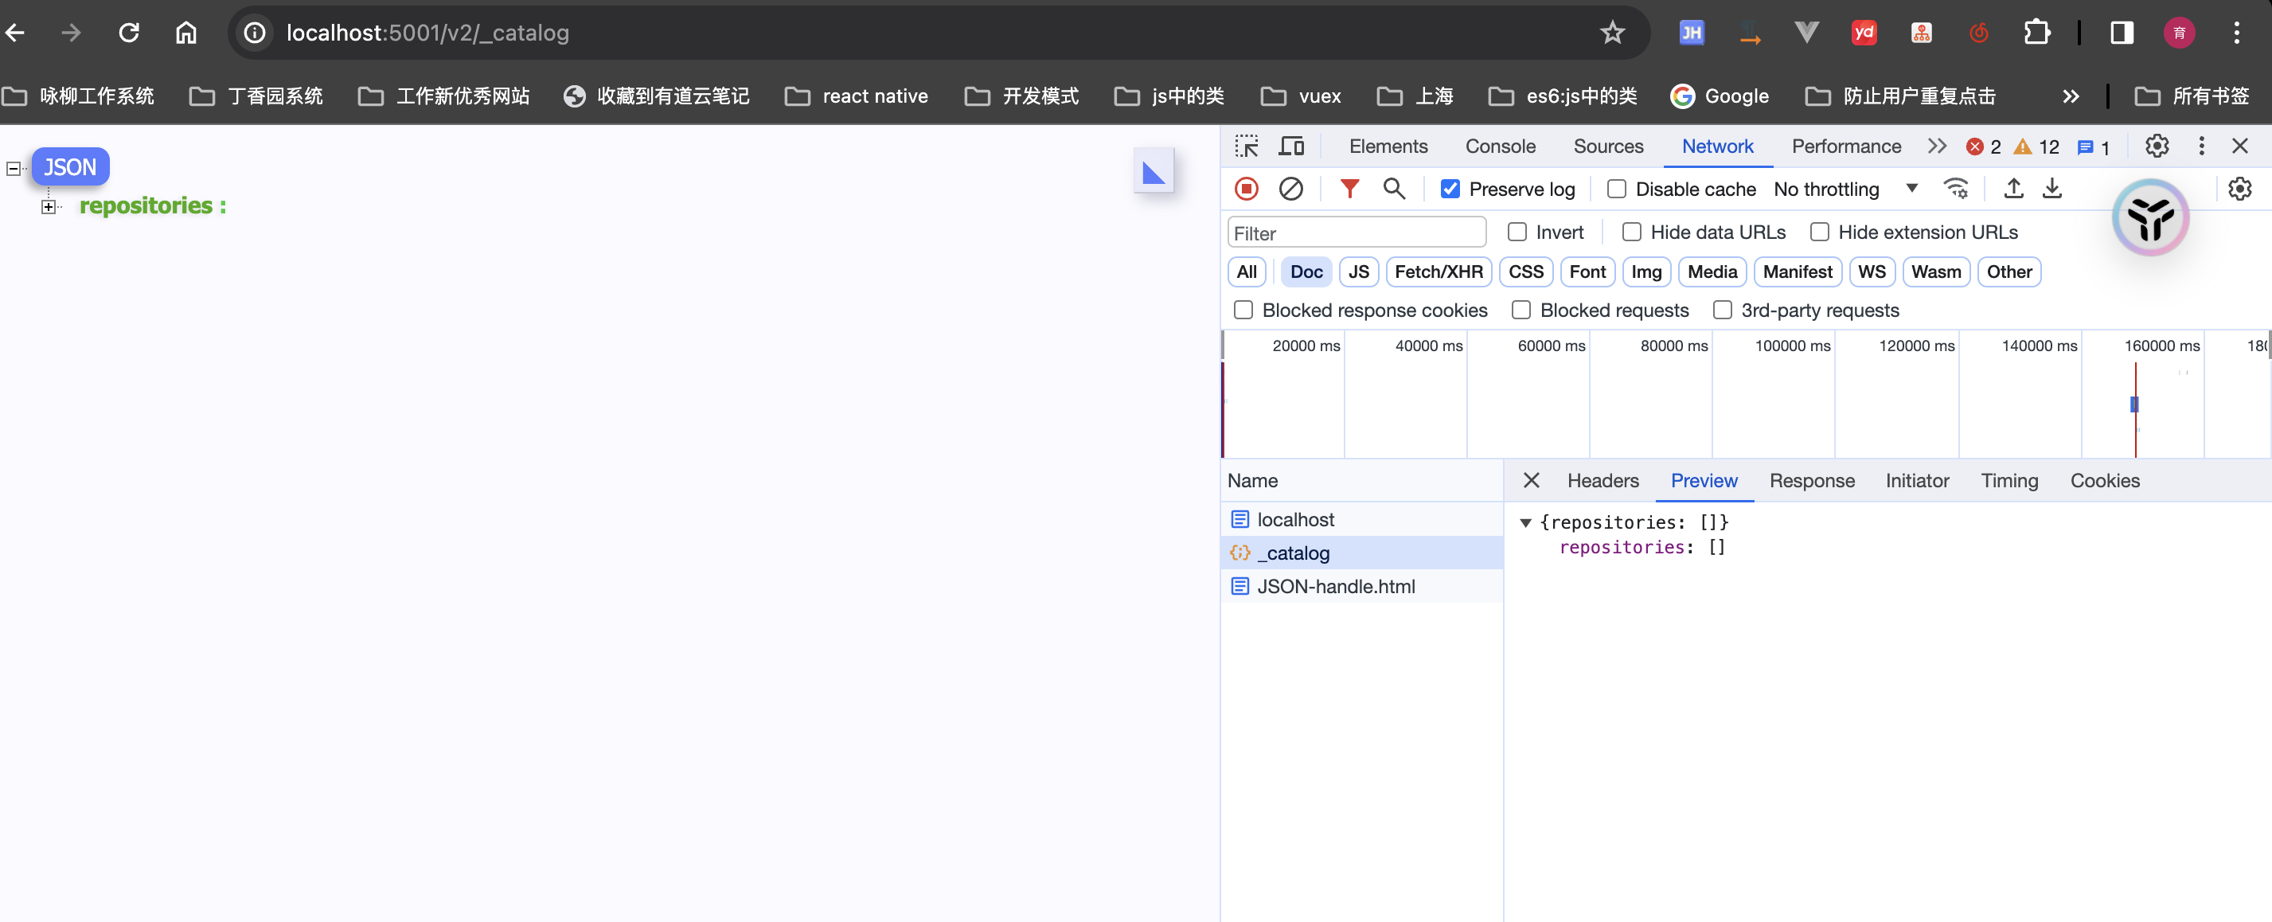Switch to the Response tab in DevTools
2272x922 pixels.
pos(1811,480)
